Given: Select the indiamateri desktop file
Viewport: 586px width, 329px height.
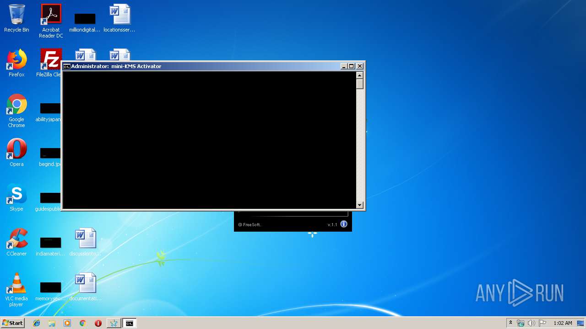Looking at the screenshot, I should 50,247.
